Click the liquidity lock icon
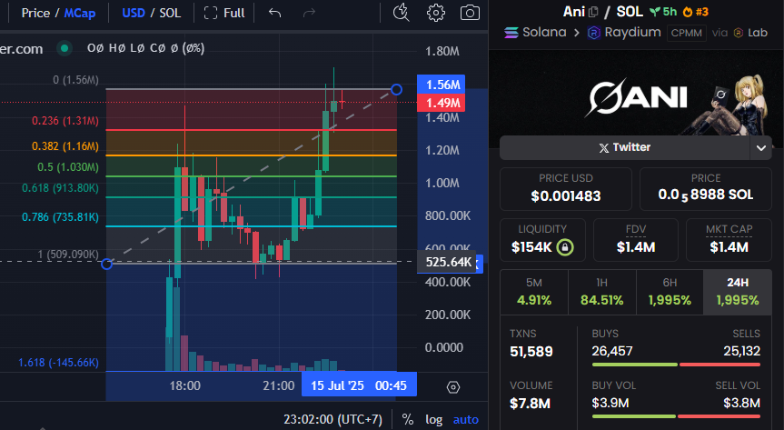The image size is (784, 430). pyautogui.click(x=565, y=247)
